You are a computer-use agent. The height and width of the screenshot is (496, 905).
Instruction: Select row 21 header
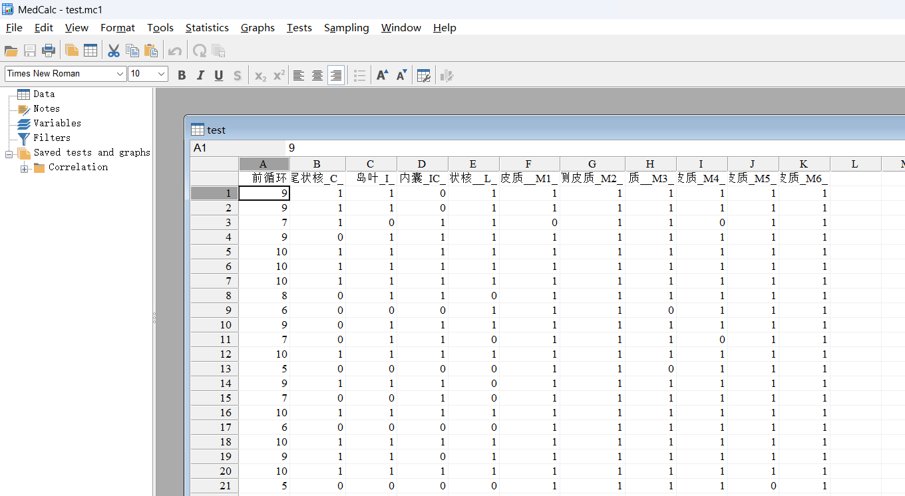tap(214, 486)
